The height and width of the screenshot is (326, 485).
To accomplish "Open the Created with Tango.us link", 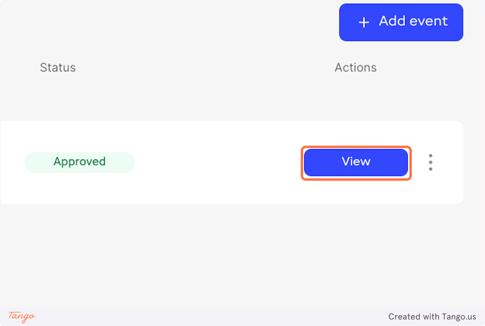I will tap(432, 317).
